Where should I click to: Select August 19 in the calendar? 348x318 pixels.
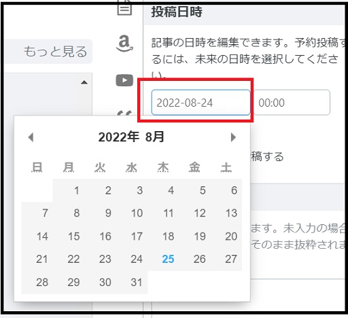click(194, 236)
